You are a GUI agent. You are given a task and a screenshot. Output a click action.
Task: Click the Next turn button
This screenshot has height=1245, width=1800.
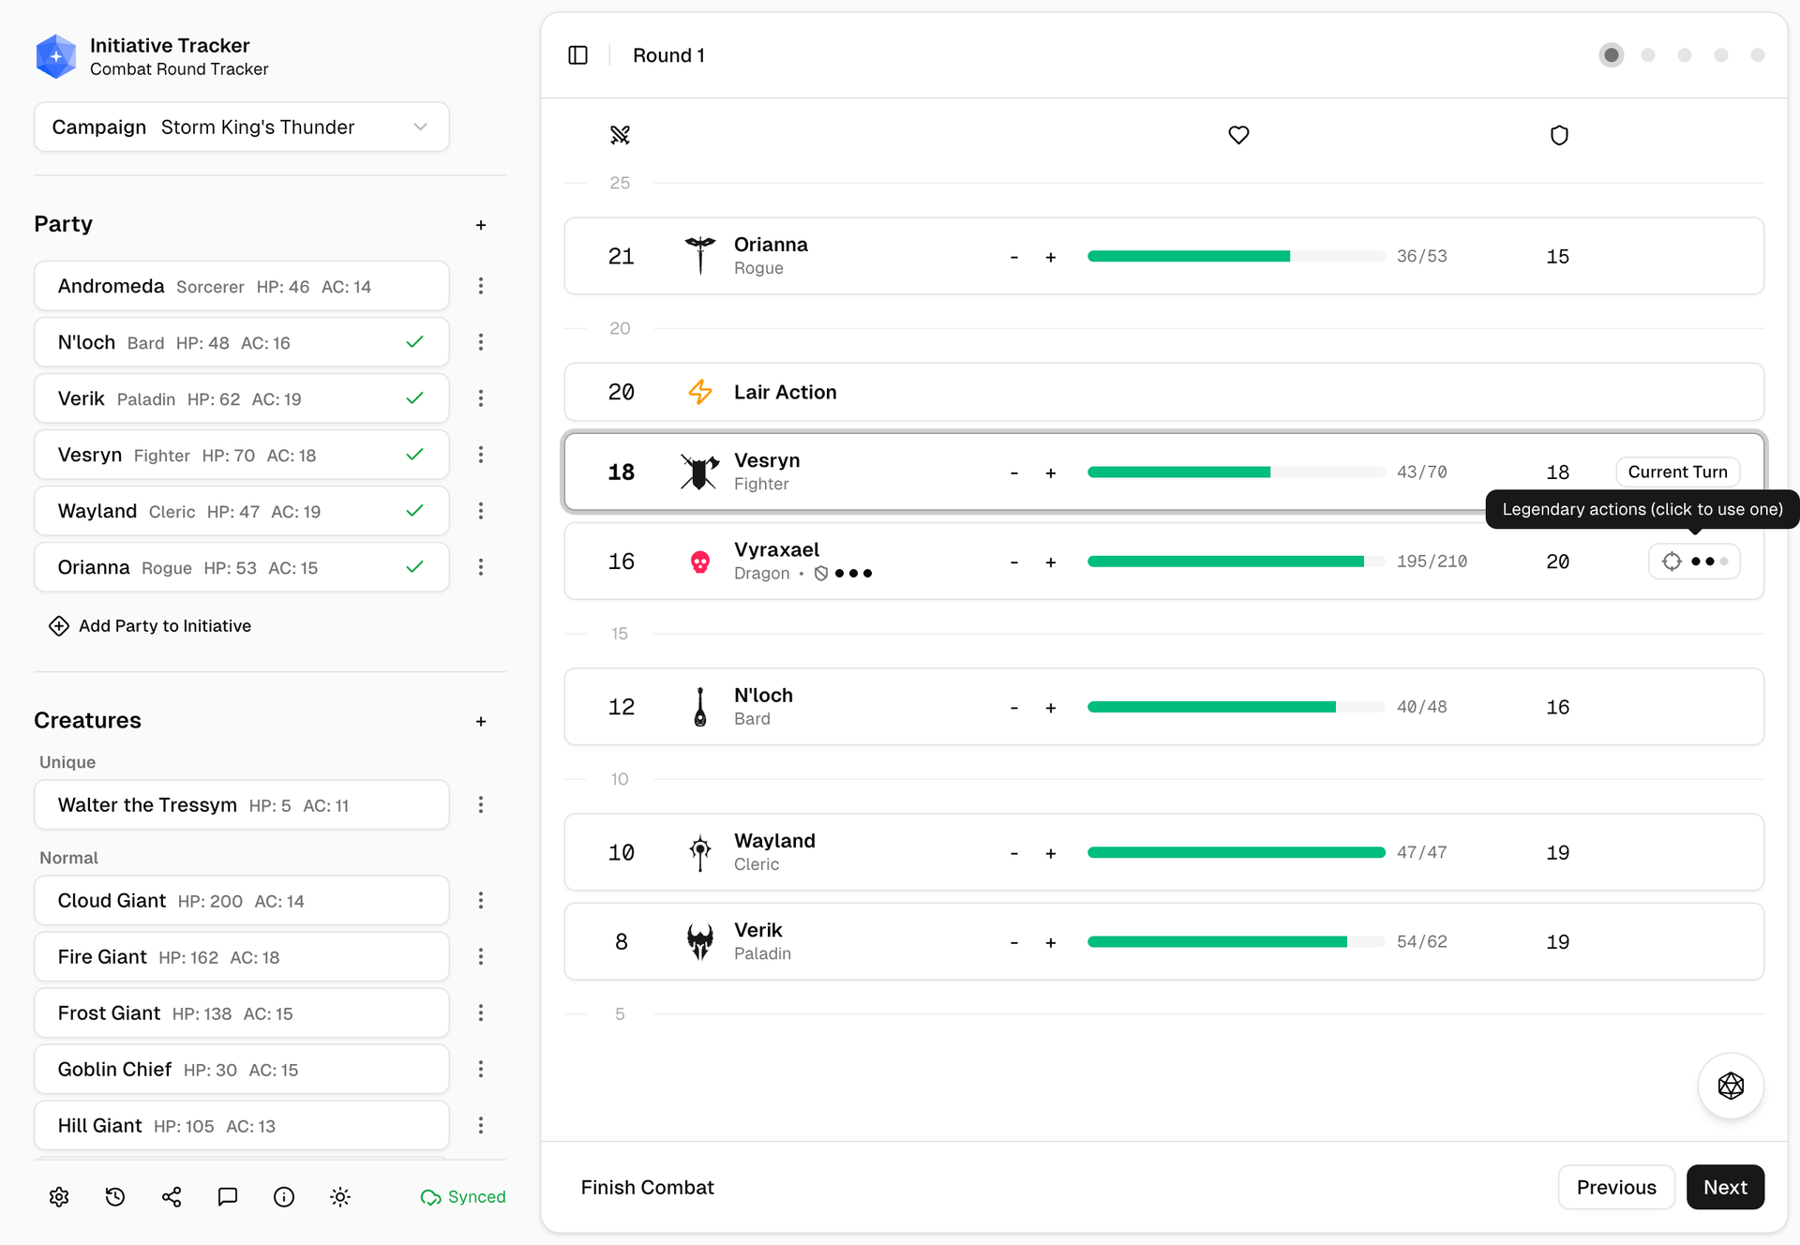(x=1724, y=1187)
